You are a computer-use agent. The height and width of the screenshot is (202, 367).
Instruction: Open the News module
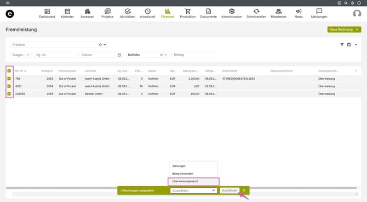[x=299, y=14]
